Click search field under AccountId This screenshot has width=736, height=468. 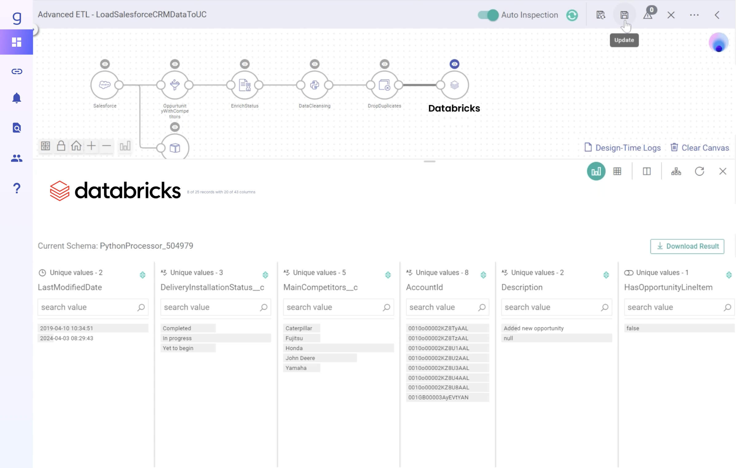click(x=447, y=307)
